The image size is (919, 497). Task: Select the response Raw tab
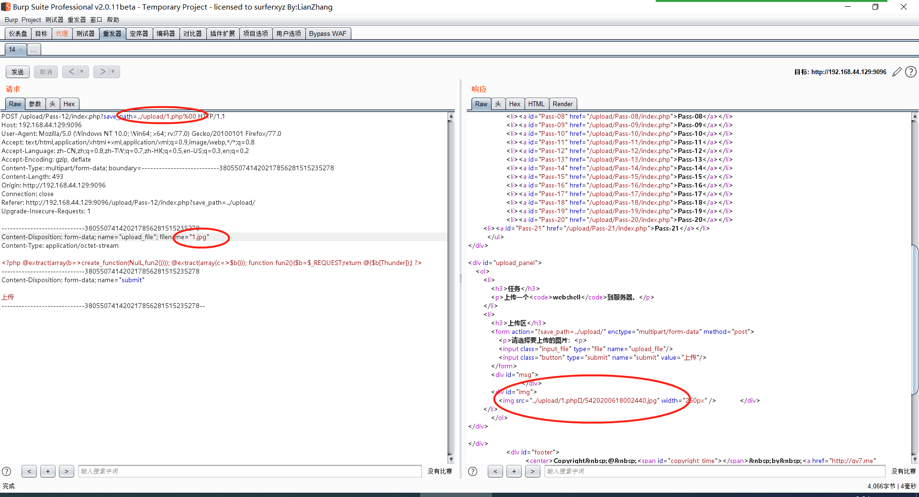click(x=481, y=104)
